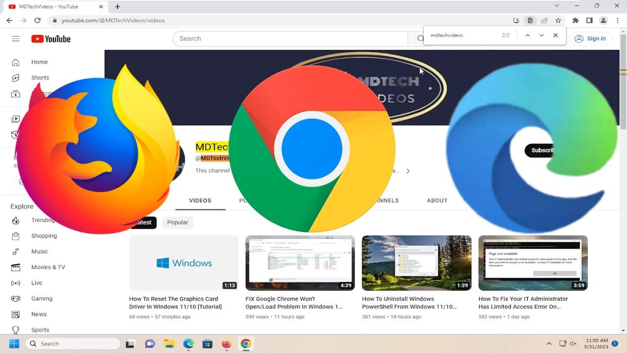Image resolution: width=627 pixels, height=353 pixels.
Task: Sign in to YouTube
Action: 591,39
